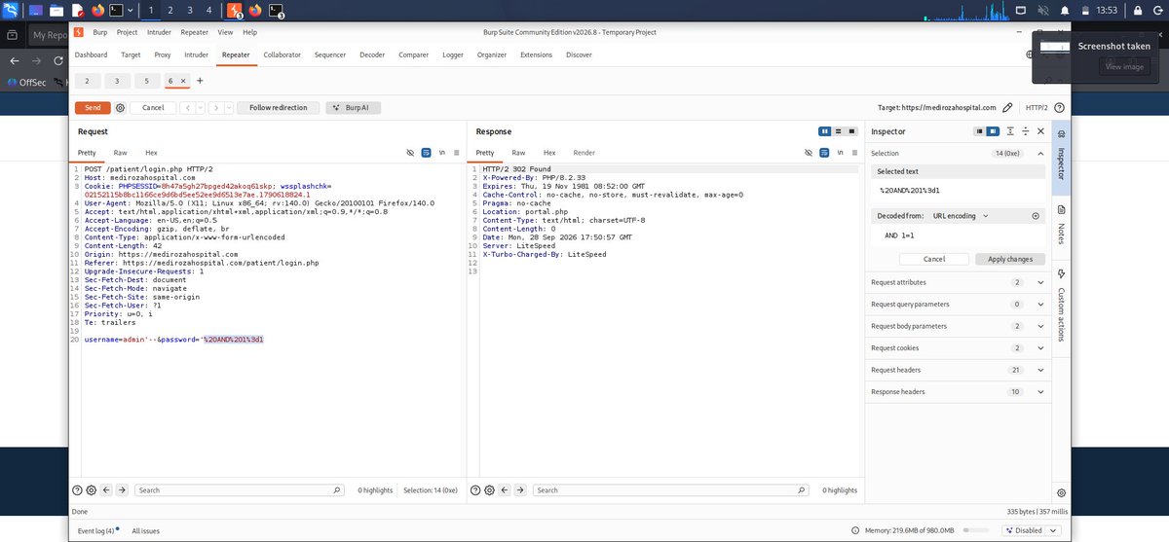Apply changes in Inspector
This screenshot has height=542, width=1169.
pos(1010,259)
